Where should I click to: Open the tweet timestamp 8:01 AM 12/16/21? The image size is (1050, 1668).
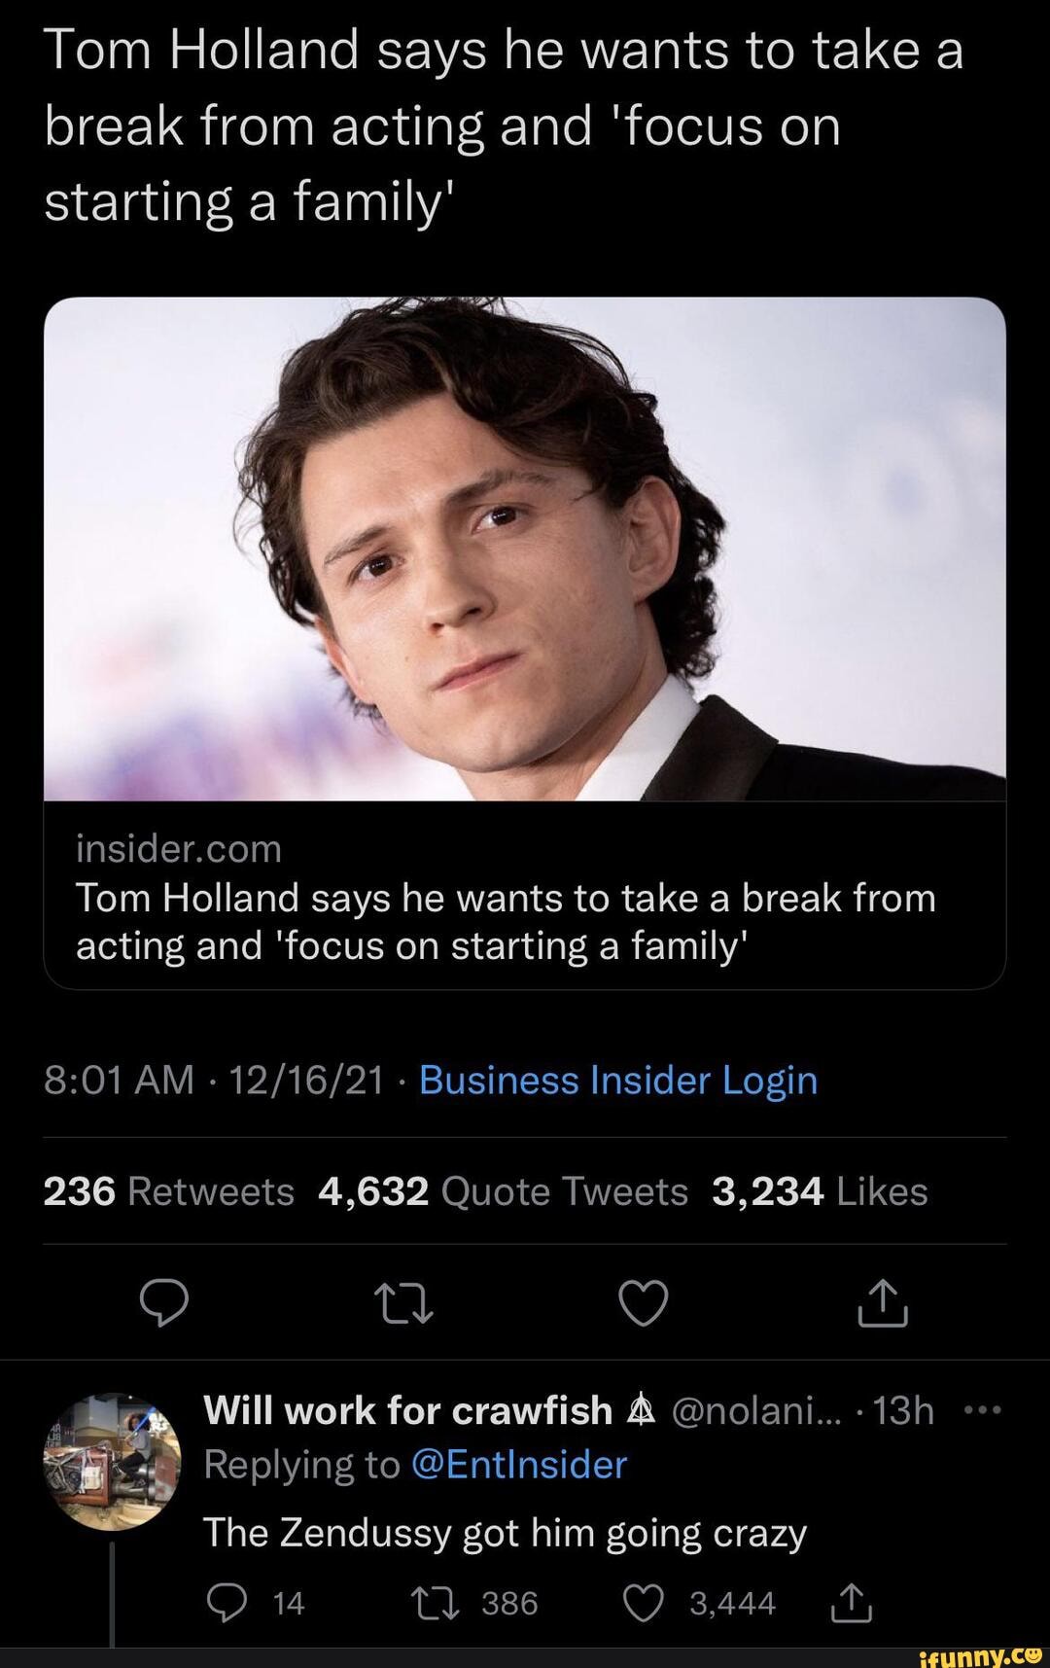point(215,1081)
